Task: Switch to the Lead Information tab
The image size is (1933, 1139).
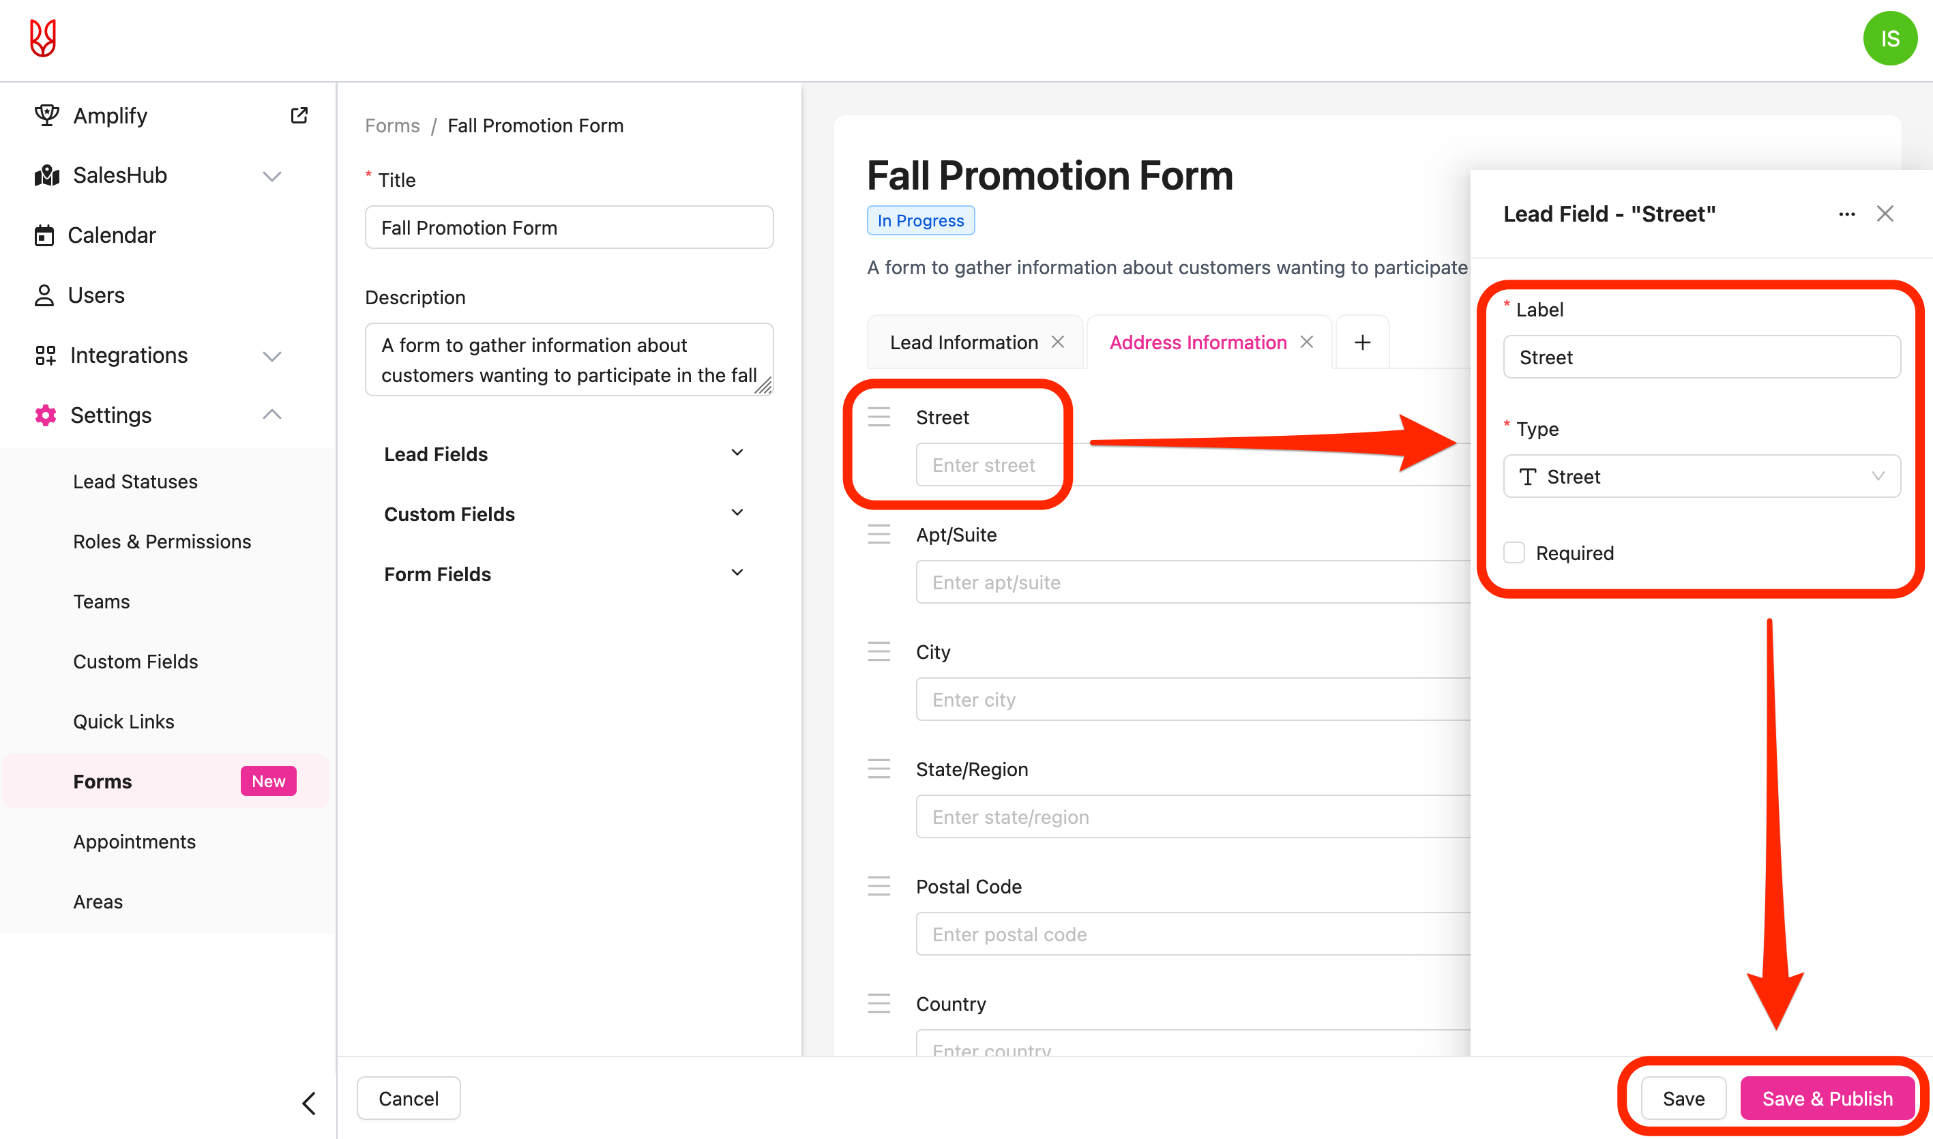Action: (x=963, y=342)
